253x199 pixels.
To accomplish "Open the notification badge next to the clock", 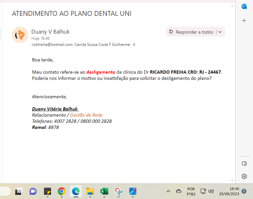I will [244, 191].
